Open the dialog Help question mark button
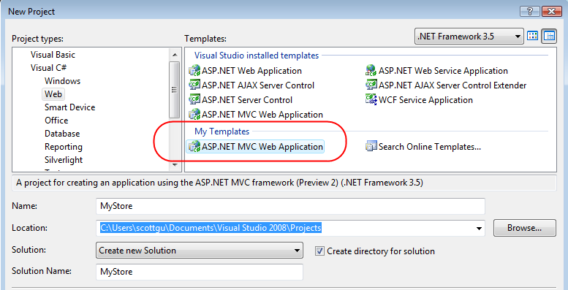The image size is (568, 290). point(528,11)
